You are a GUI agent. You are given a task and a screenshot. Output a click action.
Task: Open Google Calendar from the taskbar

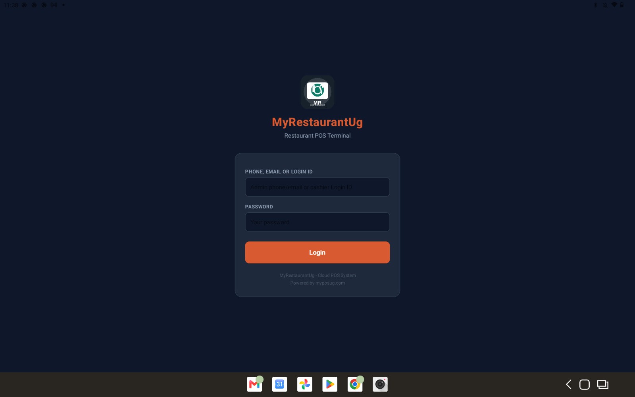(279, 384)
